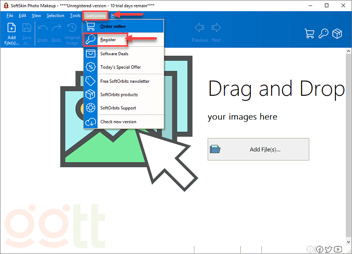The width and height of the screenshot is (352, 254).
Task: Open the File menu
Action: coord(10,16)
